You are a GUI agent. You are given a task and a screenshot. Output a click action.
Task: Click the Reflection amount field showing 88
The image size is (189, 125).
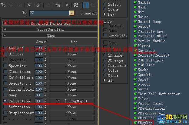(x=39, y=101)
